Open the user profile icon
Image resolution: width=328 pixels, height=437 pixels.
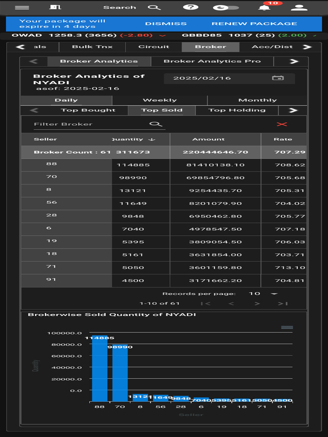[299, 8]
